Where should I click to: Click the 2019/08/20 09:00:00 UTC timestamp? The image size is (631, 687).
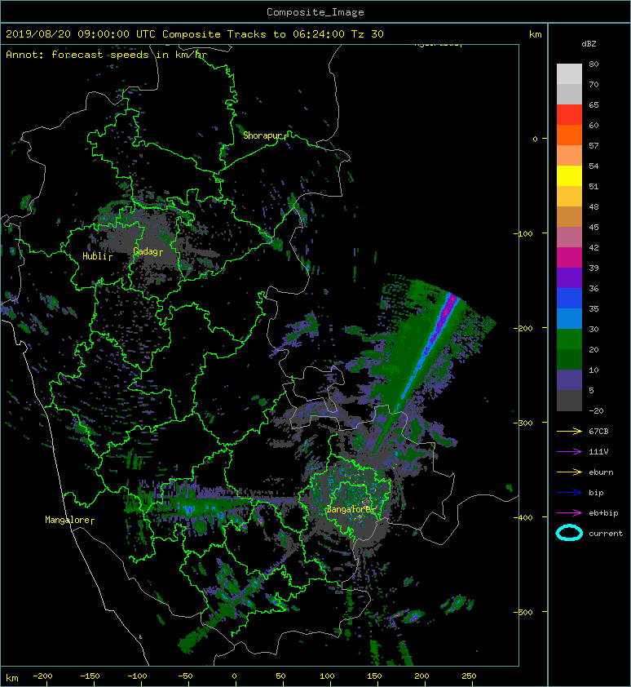(x=81, y=34)
